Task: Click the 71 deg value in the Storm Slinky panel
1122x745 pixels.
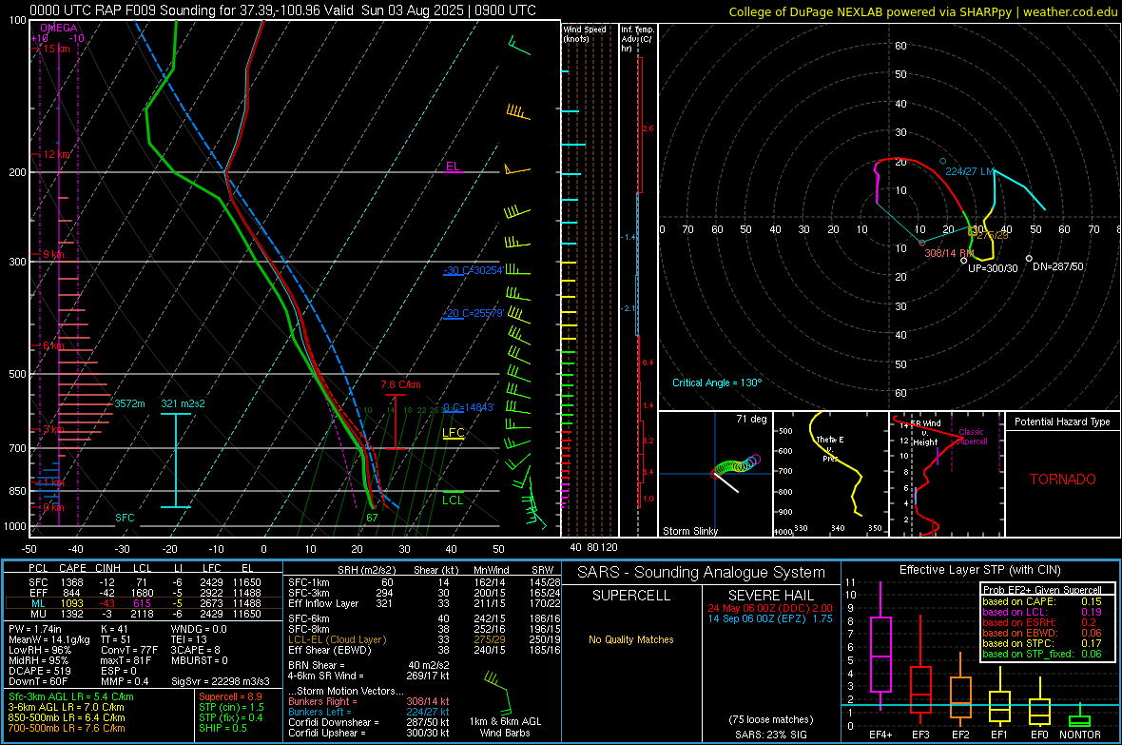Action: click(751, 419)
